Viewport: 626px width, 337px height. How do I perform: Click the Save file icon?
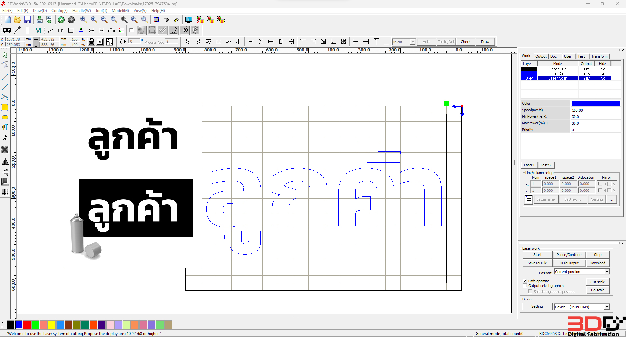pos(27,20)
